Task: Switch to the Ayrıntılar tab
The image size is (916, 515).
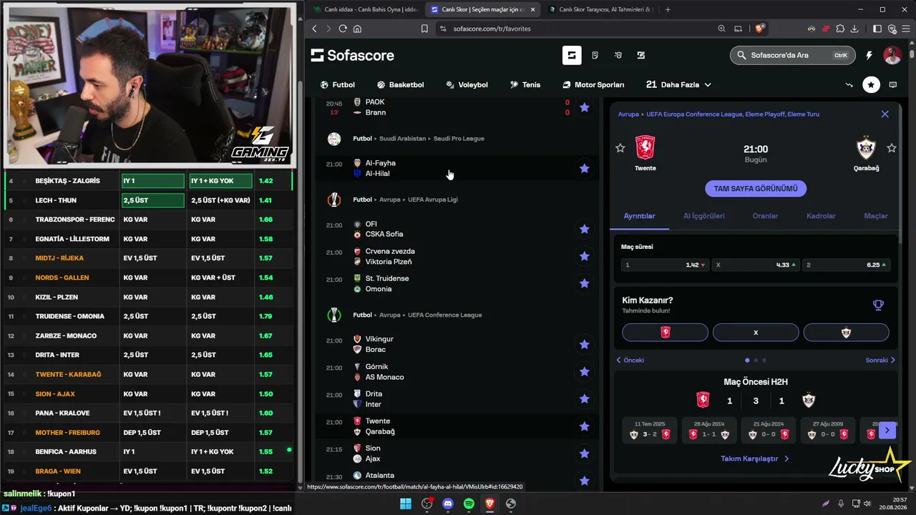Action: 640,216
